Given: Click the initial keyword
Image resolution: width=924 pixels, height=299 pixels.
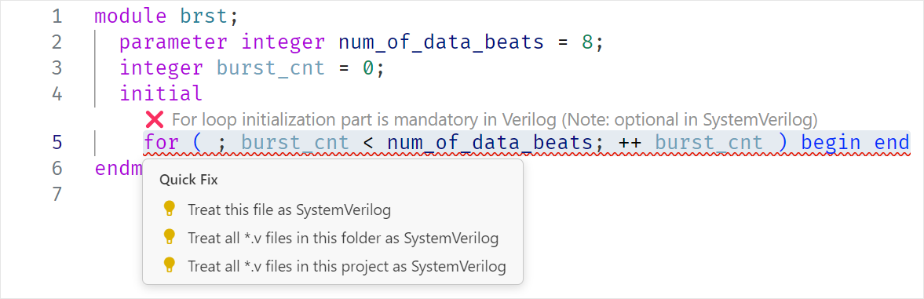Looking at the screenshot, I should [161, 93].
